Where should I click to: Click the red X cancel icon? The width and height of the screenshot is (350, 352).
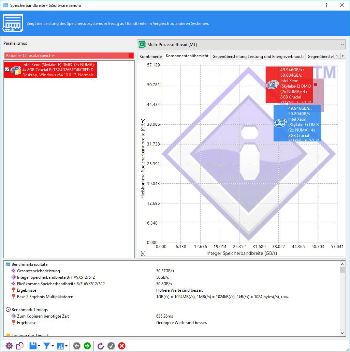point(122,346)
